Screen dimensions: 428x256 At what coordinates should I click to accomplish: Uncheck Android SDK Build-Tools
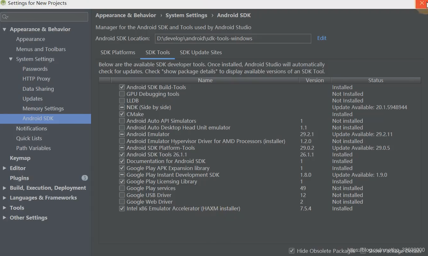coord(122,87)
